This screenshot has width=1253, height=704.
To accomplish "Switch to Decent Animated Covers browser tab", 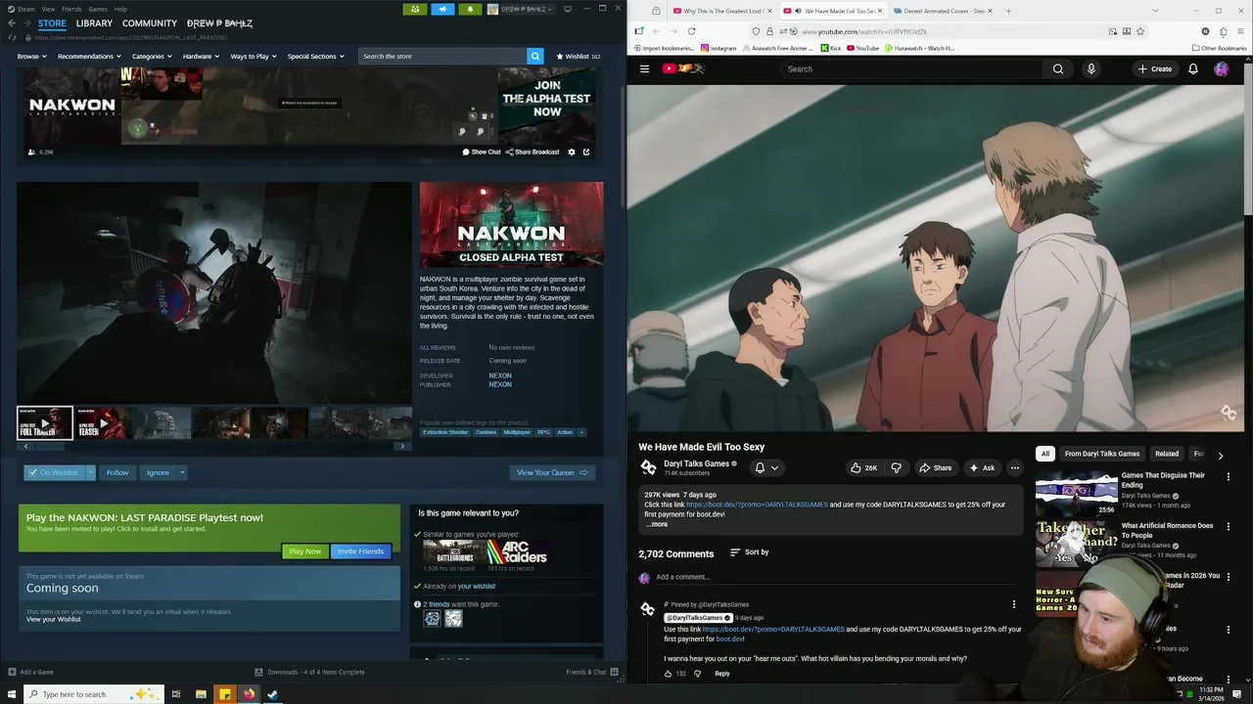I will pyautogui.click(x=942, y=11).
